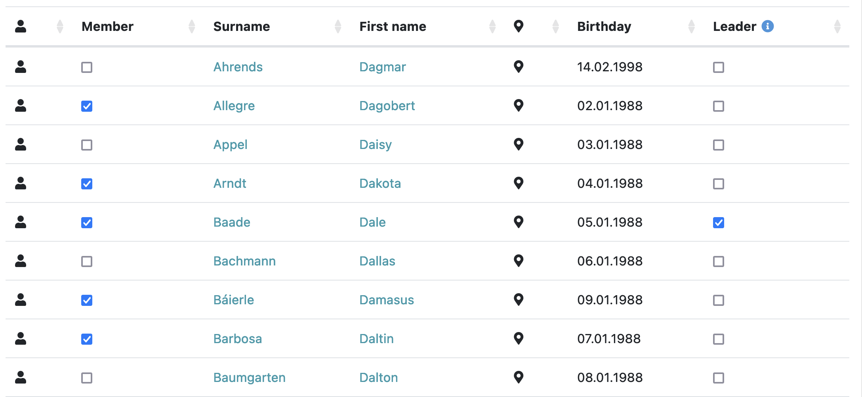Click the Leader column header label

pyautogui.click(x=734, y=27)
